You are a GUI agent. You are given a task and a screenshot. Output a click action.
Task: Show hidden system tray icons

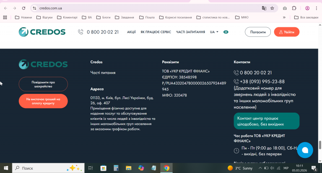point(260,168)
